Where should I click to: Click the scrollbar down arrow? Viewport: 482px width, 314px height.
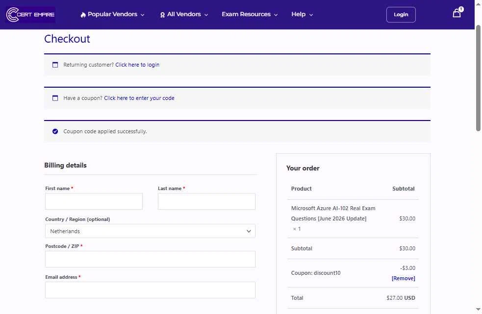pos(478,310)
